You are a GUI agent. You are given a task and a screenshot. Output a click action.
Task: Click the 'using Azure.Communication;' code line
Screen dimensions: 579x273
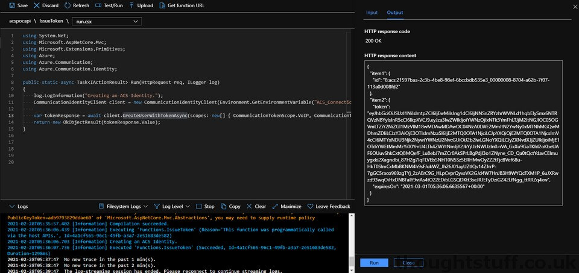[58, 62]
